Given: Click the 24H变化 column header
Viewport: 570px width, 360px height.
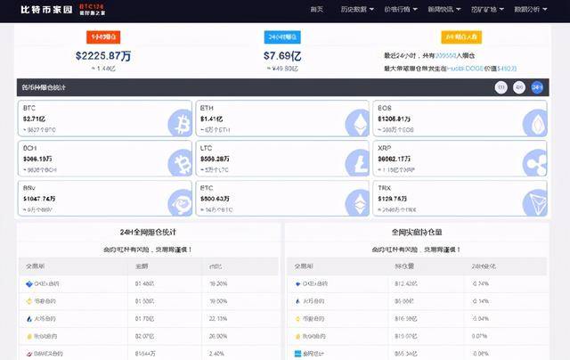Looking at the screenshot, I should point(484,266).
